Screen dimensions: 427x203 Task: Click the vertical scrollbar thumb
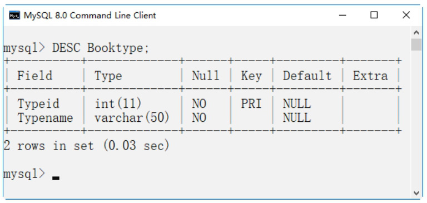pos(416,44)
